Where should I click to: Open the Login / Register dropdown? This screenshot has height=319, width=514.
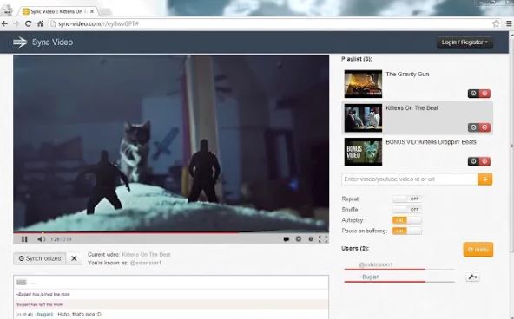pyautogui.click(x=465, y=42)
